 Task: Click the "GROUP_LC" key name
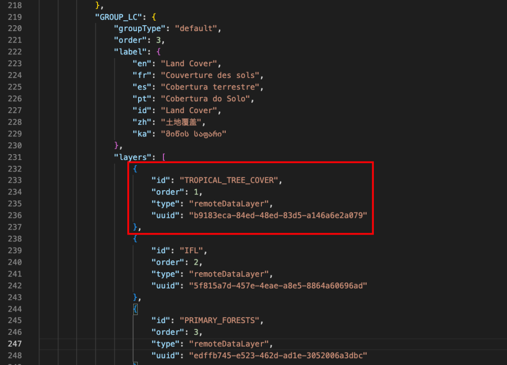pyautogui.click(x=116, y=17)
